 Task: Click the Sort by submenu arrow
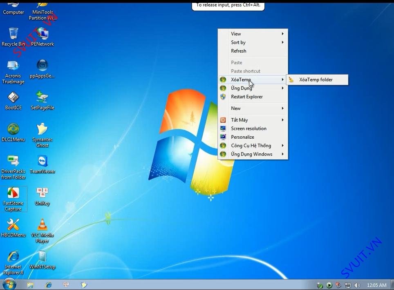click(283, 42)
